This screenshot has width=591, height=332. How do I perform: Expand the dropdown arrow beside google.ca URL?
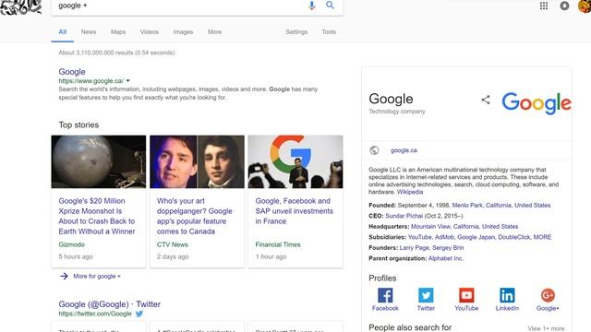pos(127,81)
